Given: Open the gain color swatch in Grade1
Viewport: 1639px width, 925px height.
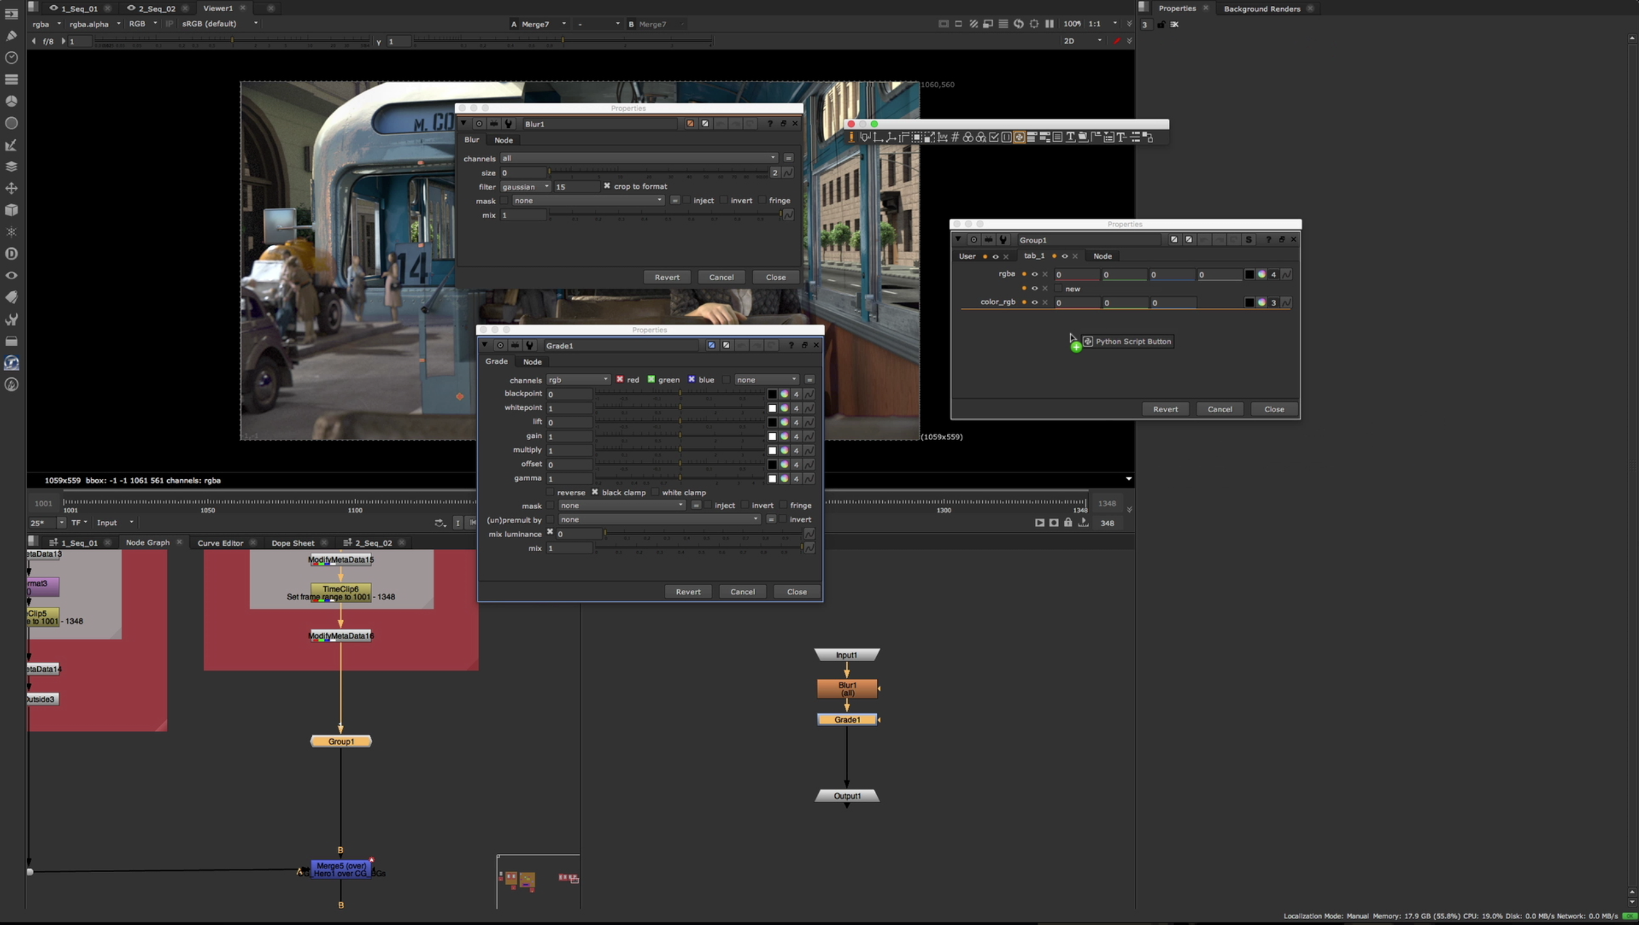Looking at the screenshot, I should coord(773,436).
